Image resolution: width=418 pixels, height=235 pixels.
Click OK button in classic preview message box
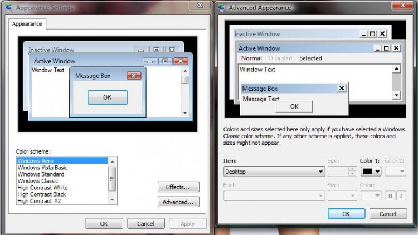pyautogui.click(x=294, y=106)
